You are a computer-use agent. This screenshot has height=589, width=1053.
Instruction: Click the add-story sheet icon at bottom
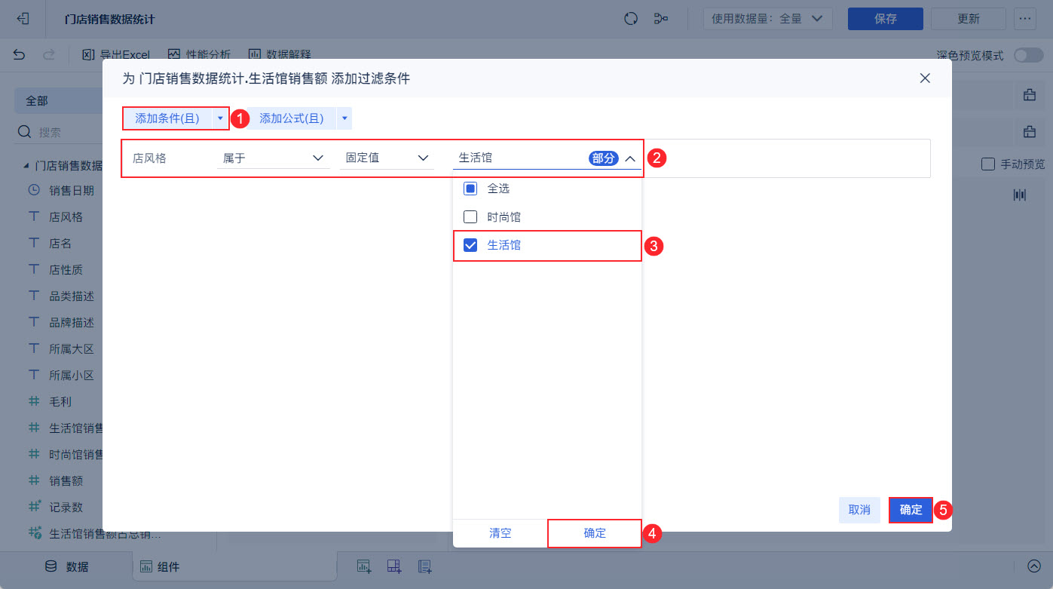(x=424, y=566)
